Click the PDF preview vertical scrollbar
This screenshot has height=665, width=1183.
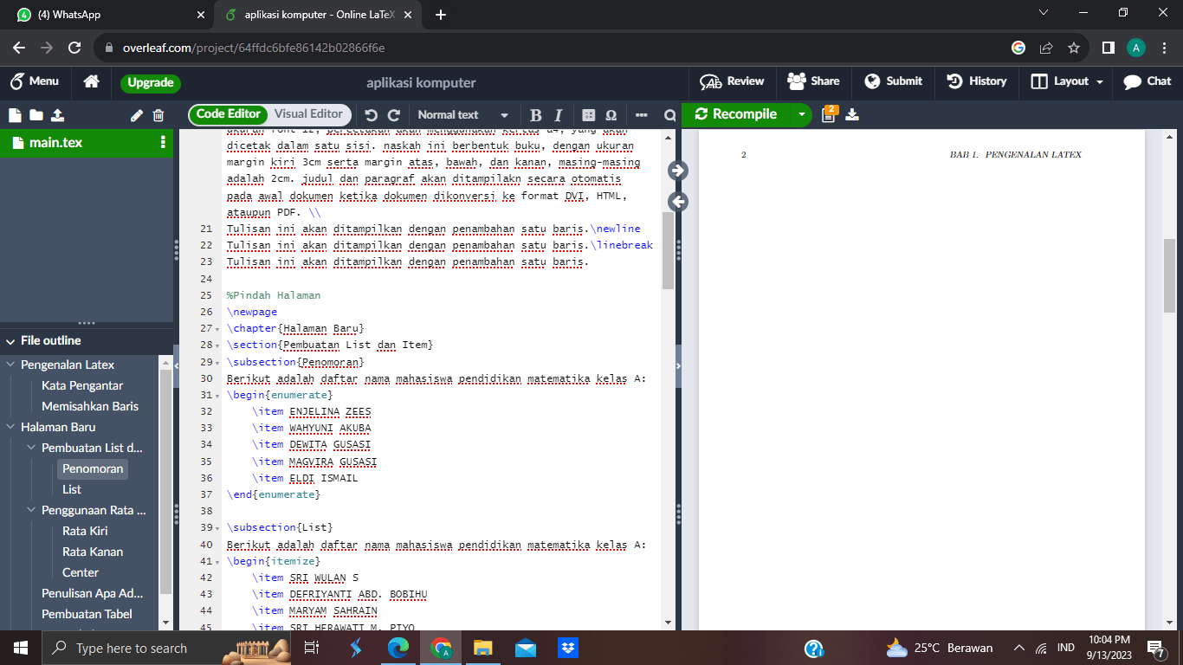1169,275
